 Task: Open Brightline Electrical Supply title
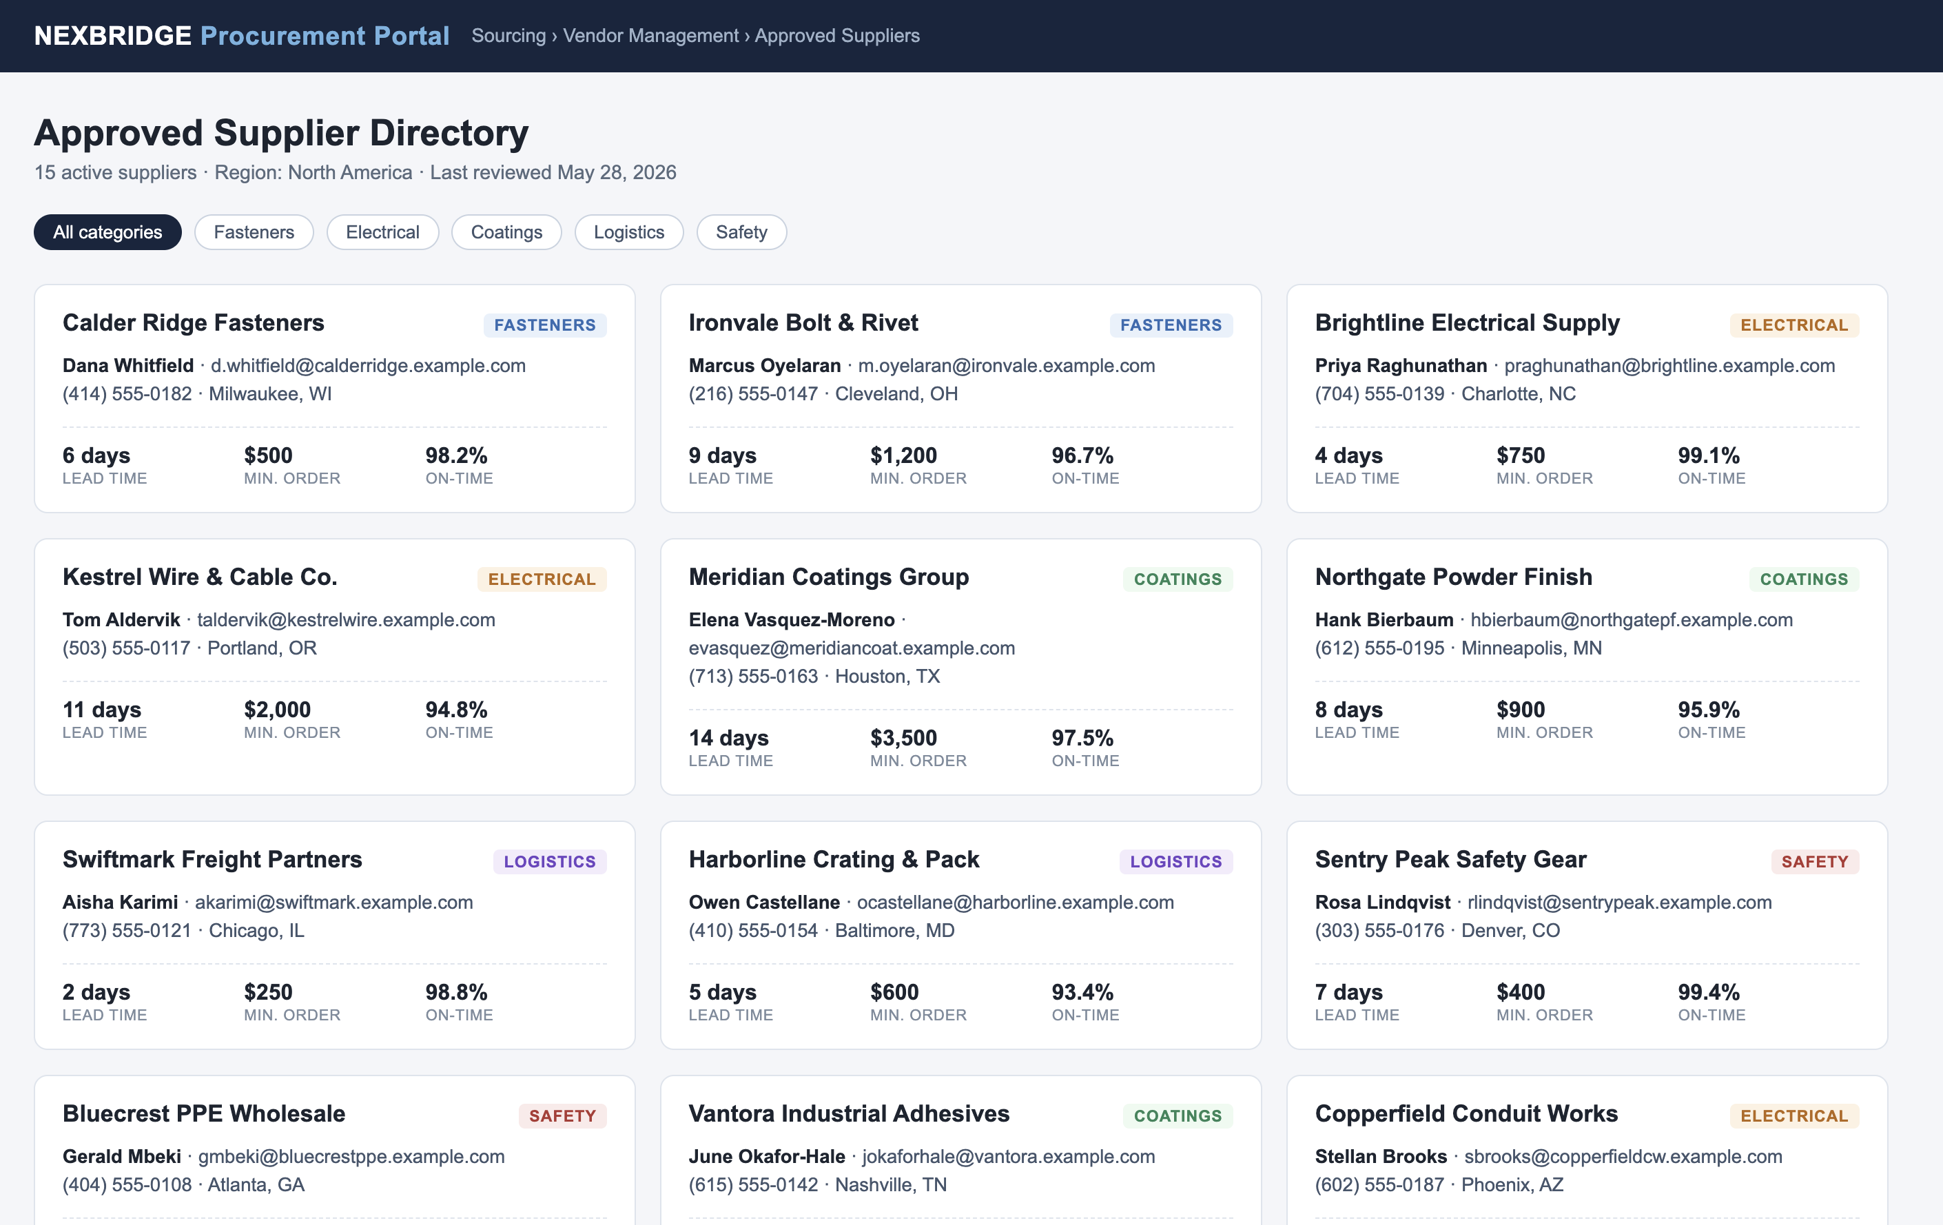[x=1467, y=323]
